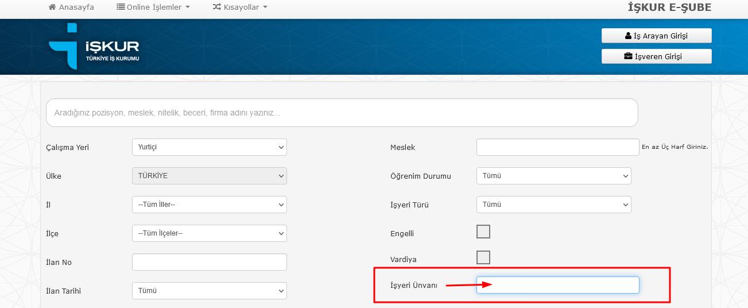Expand the Öğrenim Durumu dropdown
748x308 pixels.
pos(554,176)
